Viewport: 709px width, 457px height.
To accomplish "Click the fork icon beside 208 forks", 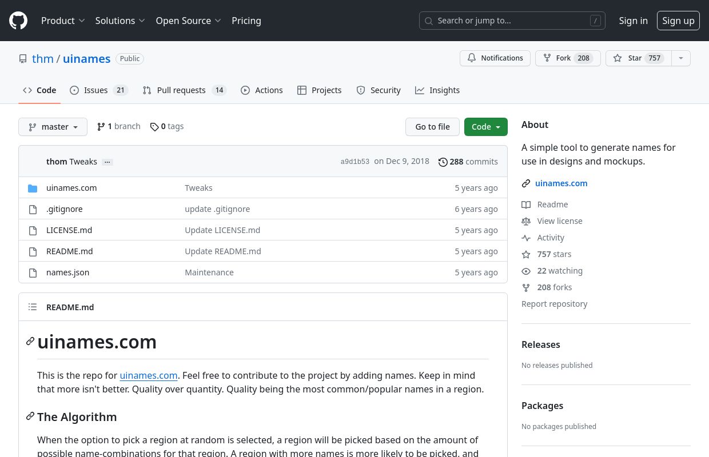I will point(526,287).
